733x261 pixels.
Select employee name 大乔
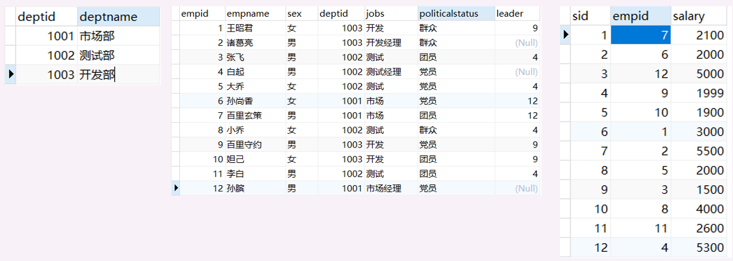pyautogui.click(x=255, y=86)
